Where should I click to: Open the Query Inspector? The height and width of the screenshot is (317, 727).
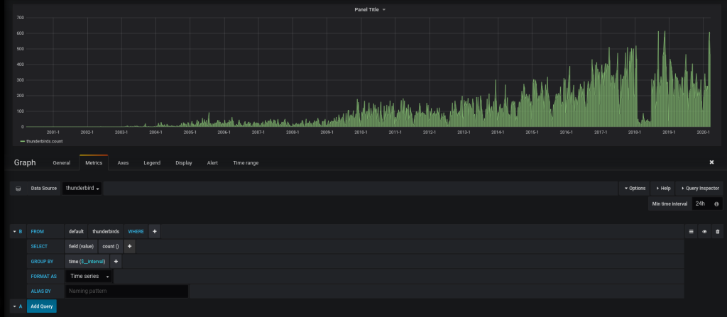pos(701,189)
